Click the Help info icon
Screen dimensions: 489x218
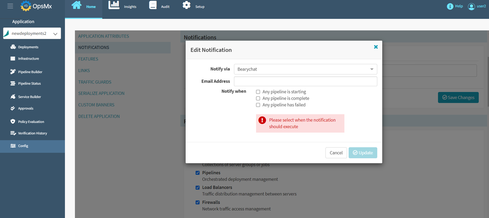tap(450, 6)
